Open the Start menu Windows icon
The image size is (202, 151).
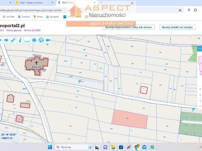point(50,147)
